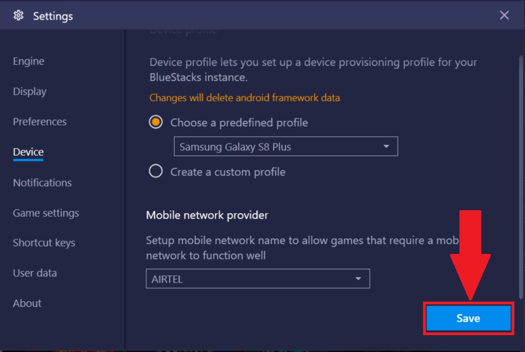Click the Create a custom profile label

tap(227, 172)
